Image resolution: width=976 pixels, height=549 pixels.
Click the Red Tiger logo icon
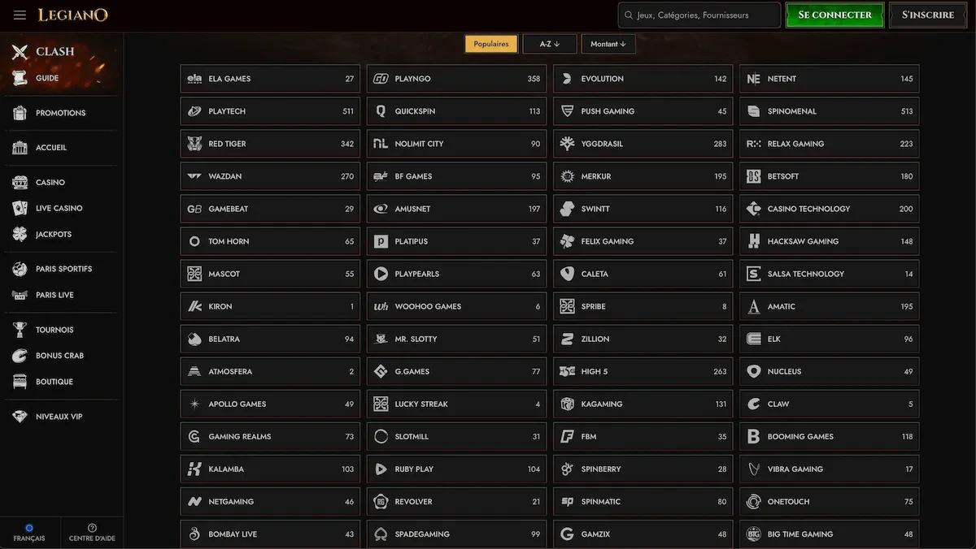(x=194, y=144)
